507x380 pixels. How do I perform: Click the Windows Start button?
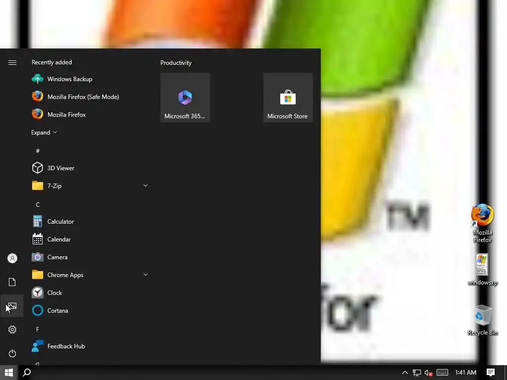coord(9,373)
